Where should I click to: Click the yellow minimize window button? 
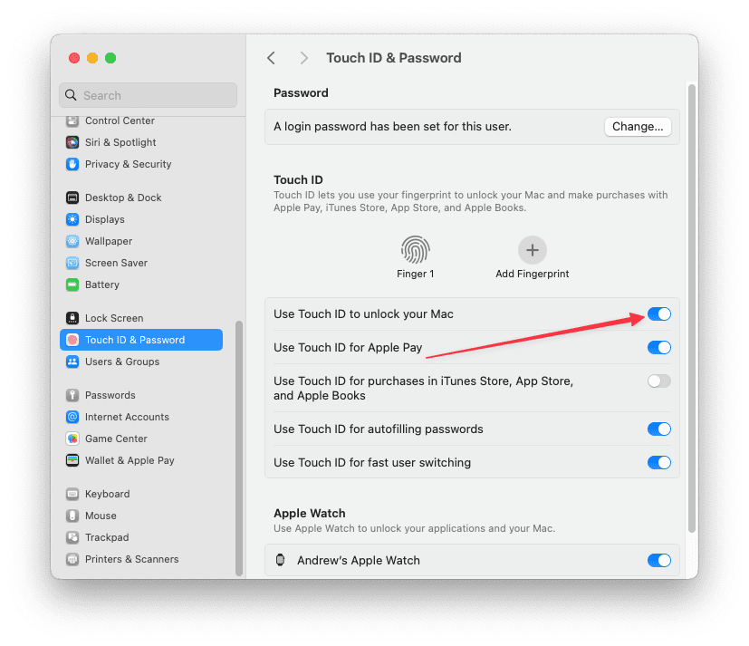92,58
